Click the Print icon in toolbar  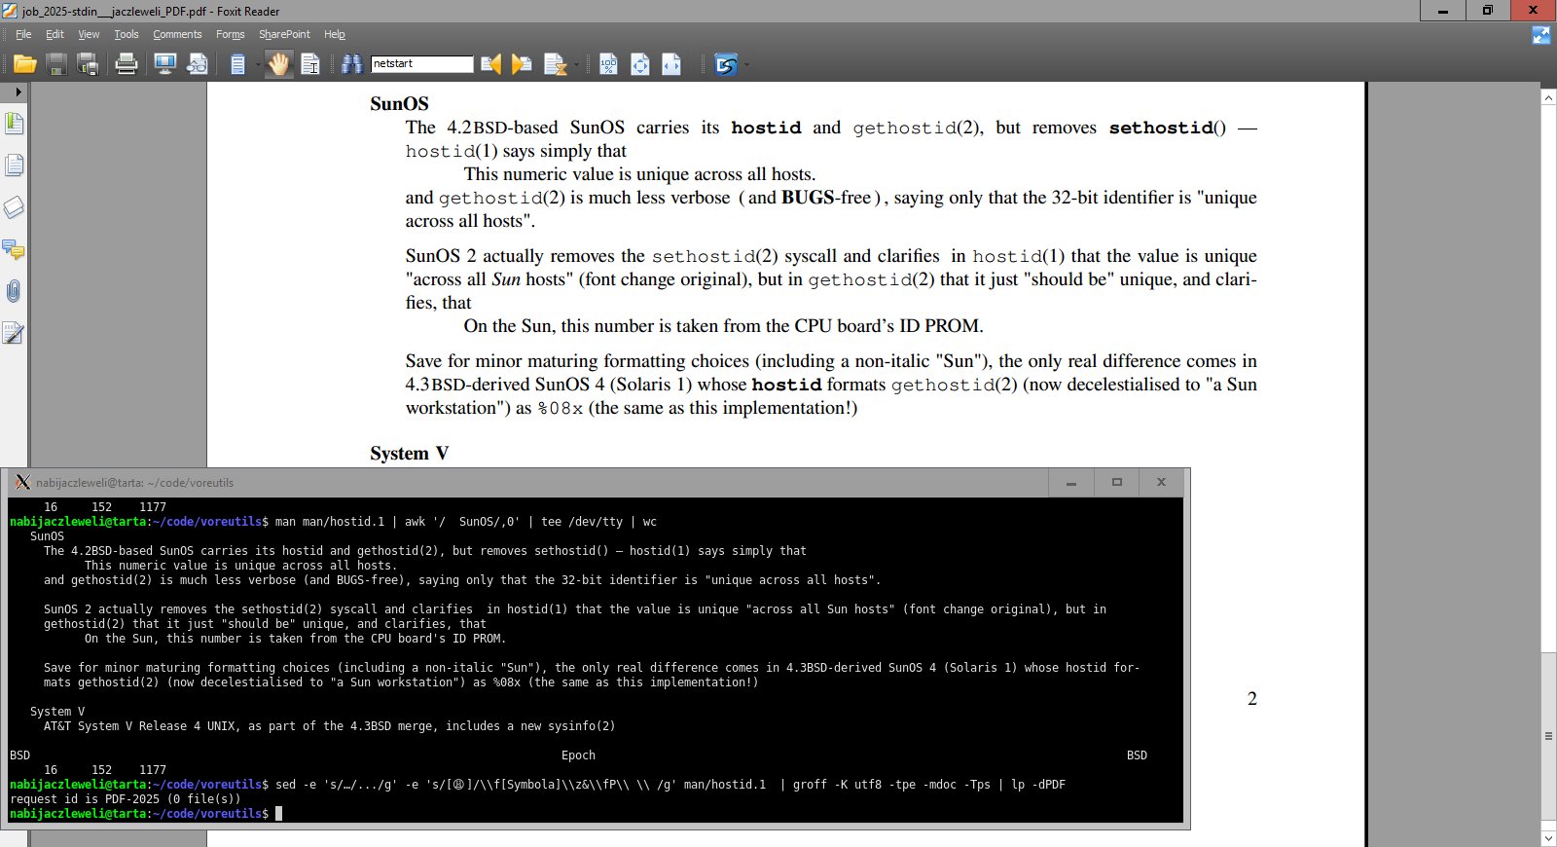127,64
